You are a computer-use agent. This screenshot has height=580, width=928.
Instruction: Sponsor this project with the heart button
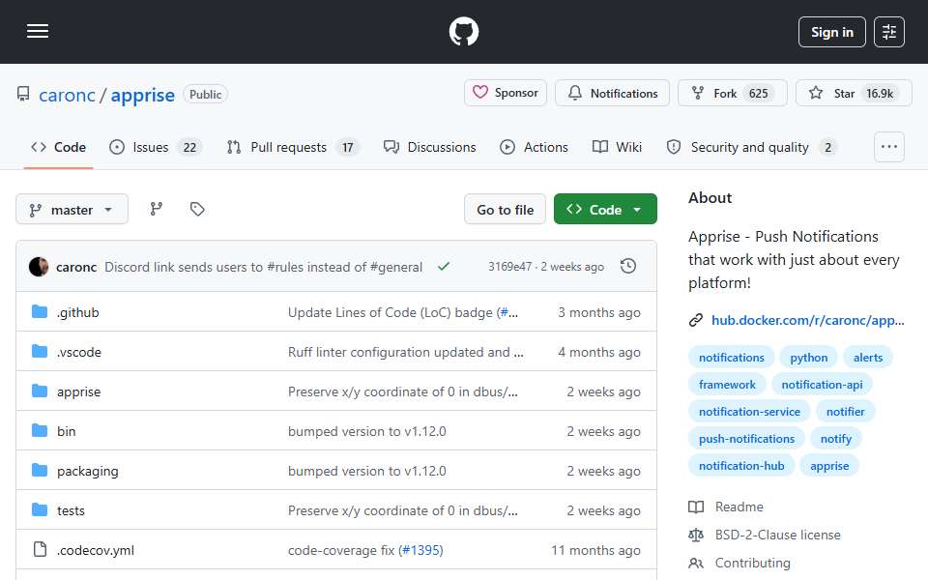[x=505, y=93]
